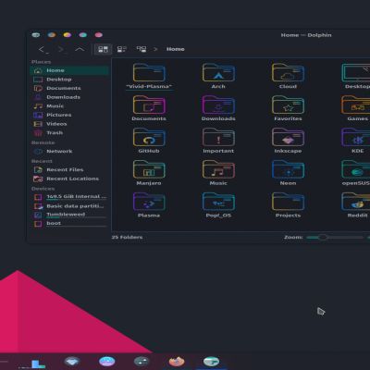This screenshot has width=370, height=370.
Task: Click the orange-blue window button in title bar
Action: point(52,35)
